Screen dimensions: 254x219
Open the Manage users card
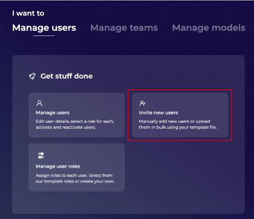click(77, 115)
